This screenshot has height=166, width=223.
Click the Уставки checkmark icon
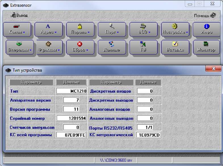click(175, 44)
